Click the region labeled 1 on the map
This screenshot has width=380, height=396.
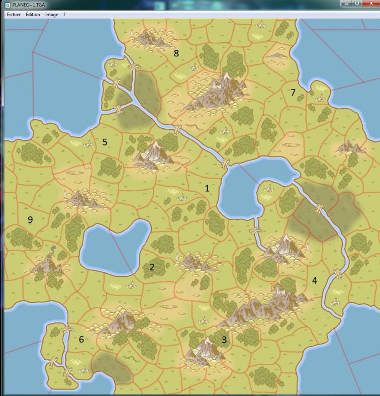[x=207, y=188]
